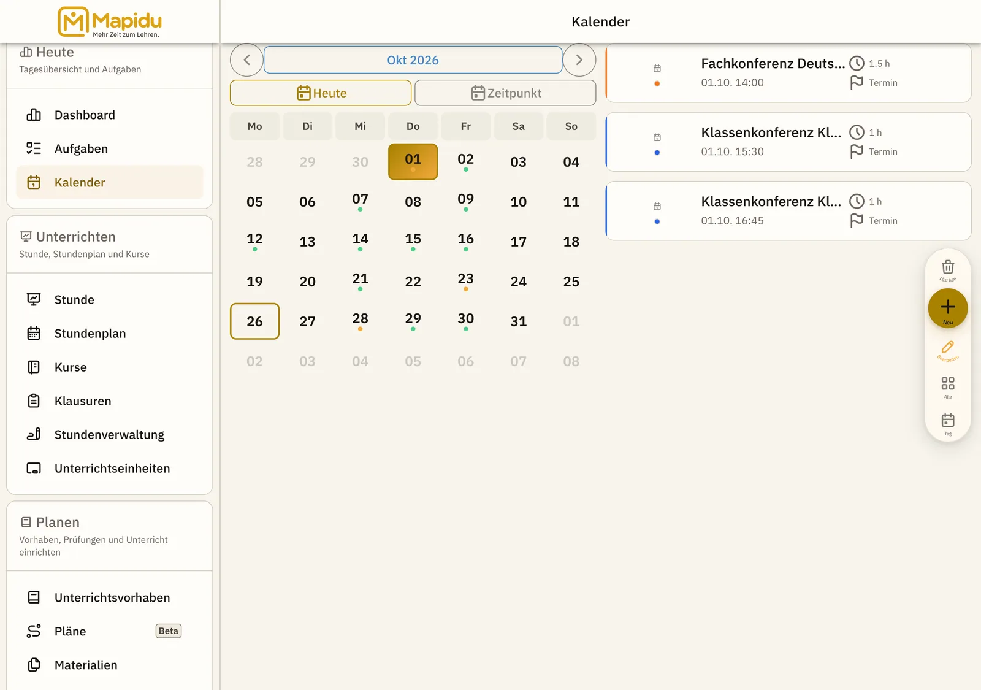Open Klausuren sidebar entry
Image resolution: width=981 pixels, height=690 pixels.
[110, 401]
